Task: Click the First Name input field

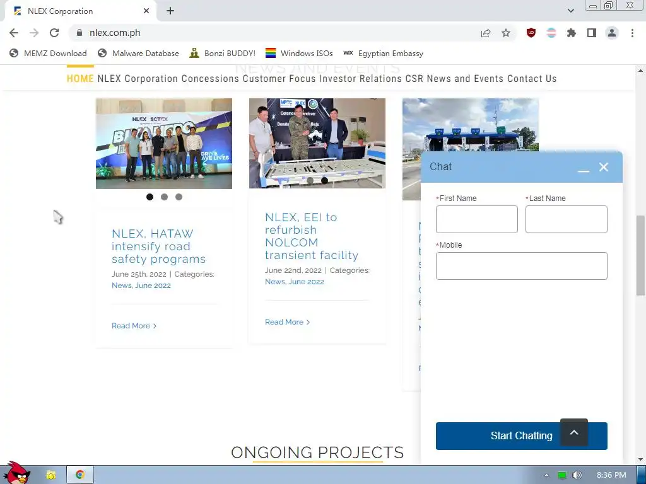Action: click(477, 219)
